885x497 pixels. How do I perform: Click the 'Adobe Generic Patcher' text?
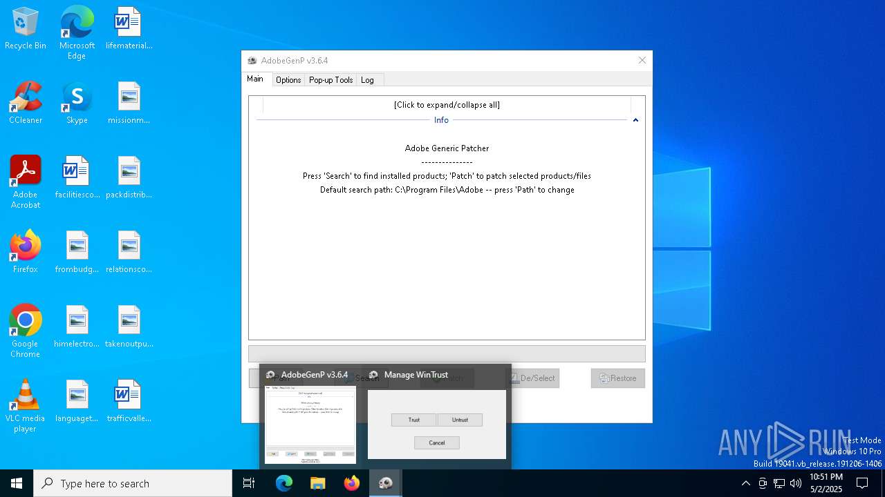447,148
